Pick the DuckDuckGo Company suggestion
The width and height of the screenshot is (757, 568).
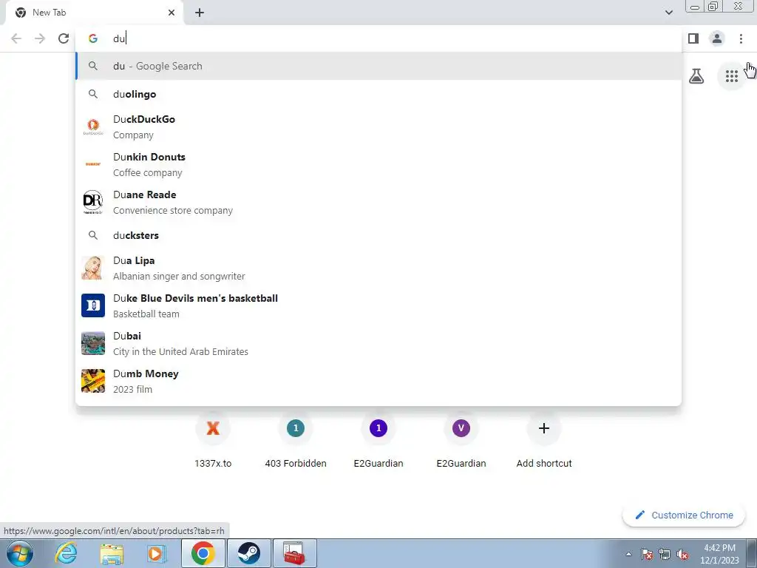378,126
